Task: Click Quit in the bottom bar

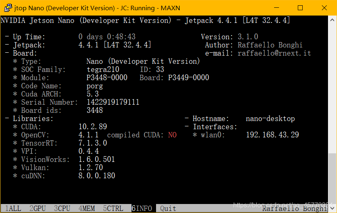Action: click(168, 208)
